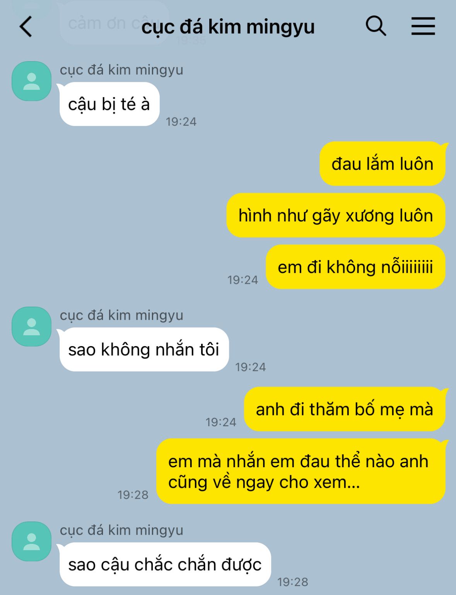Select the chat title "cục đá kim mingyu"
Screen dimensions: 456x595
pos(228,27)
